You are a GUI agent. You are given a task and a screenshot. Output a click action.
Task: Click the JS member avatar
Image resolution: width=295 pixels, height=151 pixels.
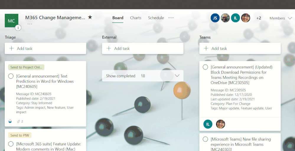coord(215,18)
